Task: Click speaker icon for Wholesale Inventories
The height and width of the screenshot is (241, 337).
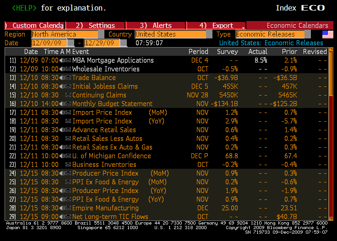Action: (62, 69)
